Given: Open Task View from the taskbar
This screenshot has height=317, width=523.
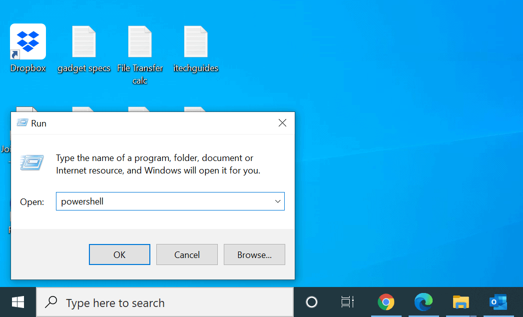Looking at the screenshot, I should pos(347,302).
